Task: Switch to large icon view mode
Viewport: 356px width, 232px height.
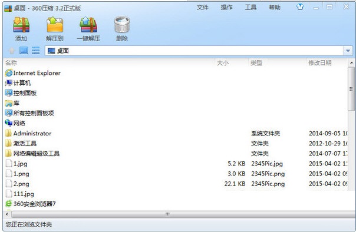Action: [x=24, y=51]
